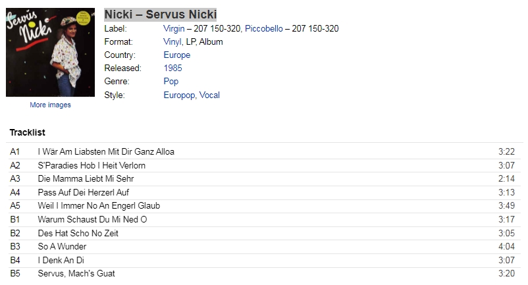Viewport: 528px width, 285px height.
Task: Open the Virgin label link
Action: point(174,28)
